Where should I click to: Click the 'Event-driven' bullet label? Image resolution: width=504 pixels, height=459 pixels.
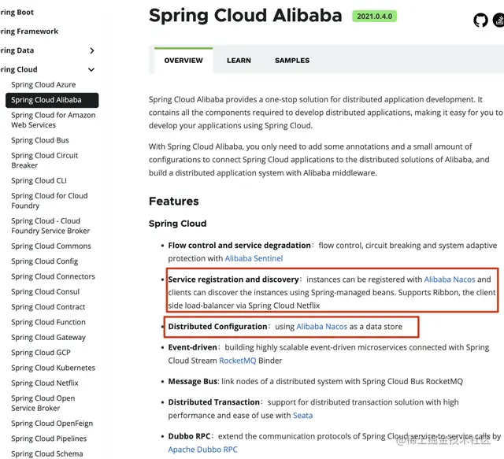pos(192,347)
